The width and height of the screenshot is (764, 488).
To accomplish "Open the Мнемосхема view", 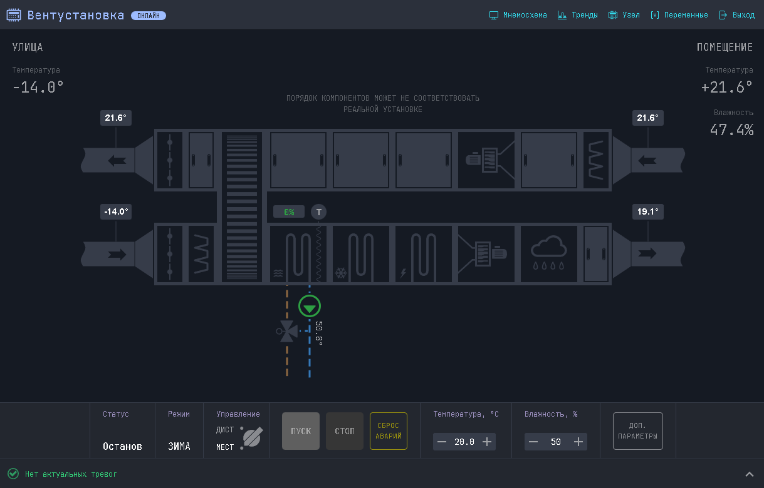I will click(x=518, y=15).
